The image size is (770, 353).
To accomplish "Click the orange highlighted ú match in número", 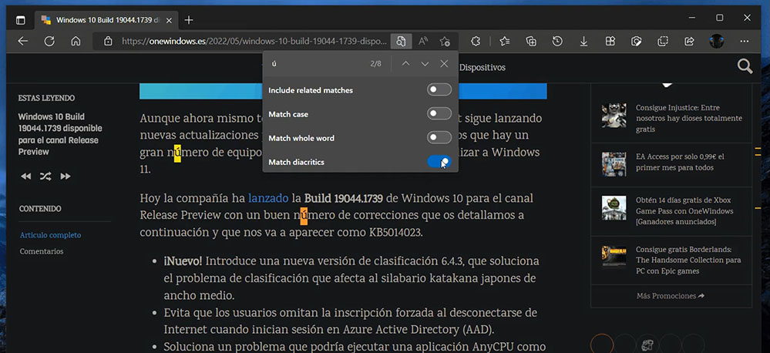I will coord(304,215).
